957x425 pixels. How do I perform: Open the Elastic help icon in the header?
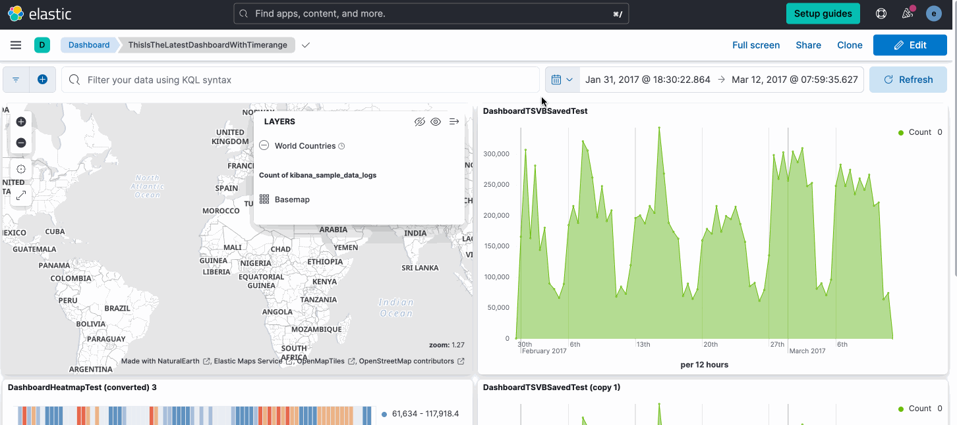coord(881,13)
